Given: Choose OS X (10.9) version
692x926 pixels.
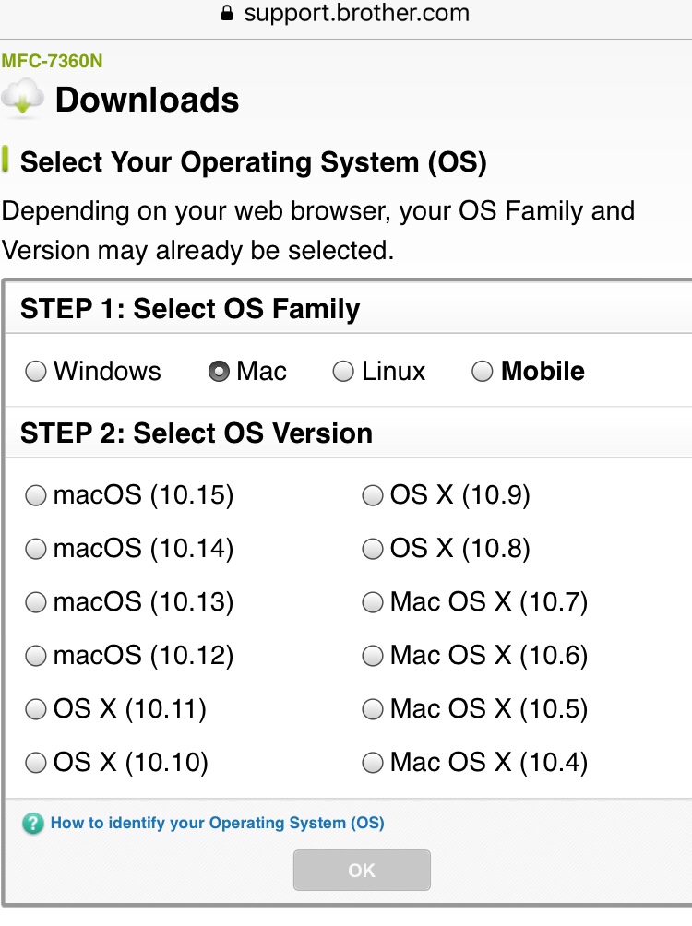Looking at the screenshot, I should (x=373, y=496).
